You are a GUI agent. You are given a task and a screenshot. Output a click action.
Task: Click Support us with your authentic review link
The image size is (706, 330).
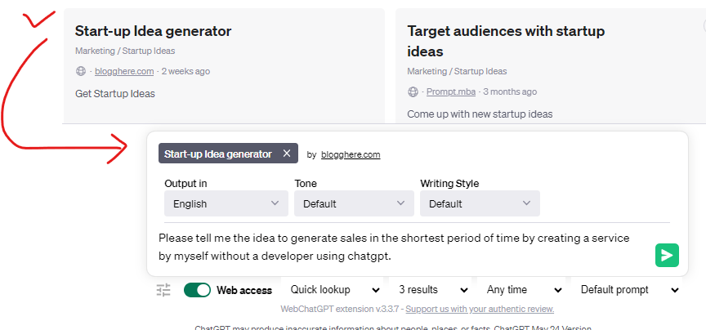click(x=480, y=310)
